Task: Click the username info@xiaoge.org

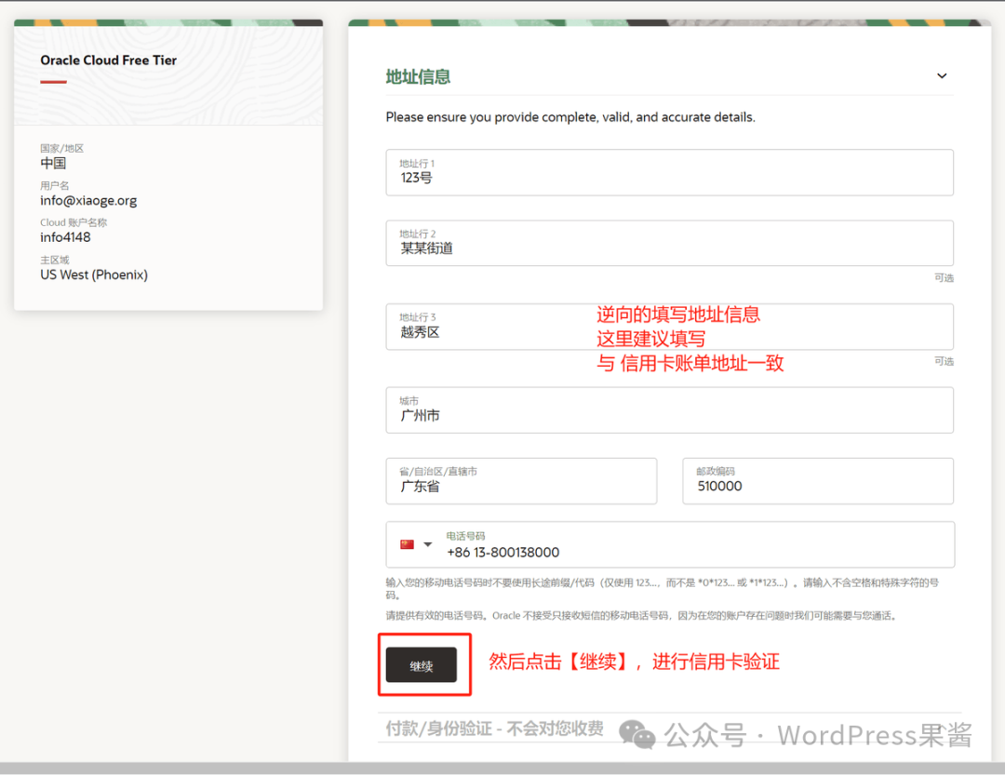Action: click(x=88, y=201)
